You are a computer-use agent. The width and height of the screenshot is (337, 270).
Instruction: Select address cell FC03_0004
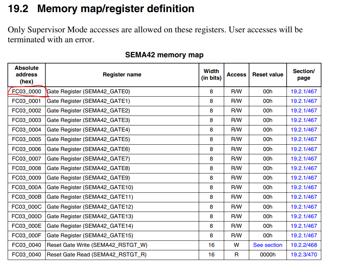pyautogui.click(x=26, y=130)
